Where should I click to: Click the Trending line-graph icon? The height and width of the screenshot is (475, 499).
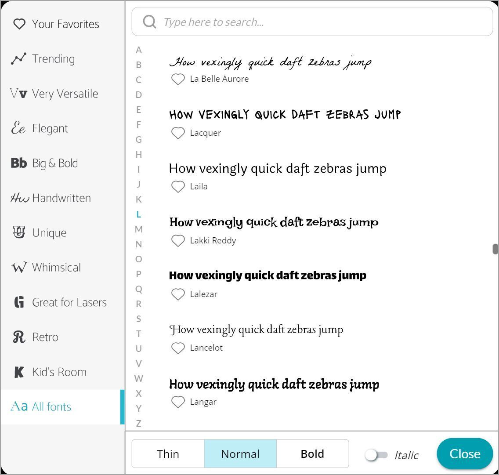tap(18, 58)
